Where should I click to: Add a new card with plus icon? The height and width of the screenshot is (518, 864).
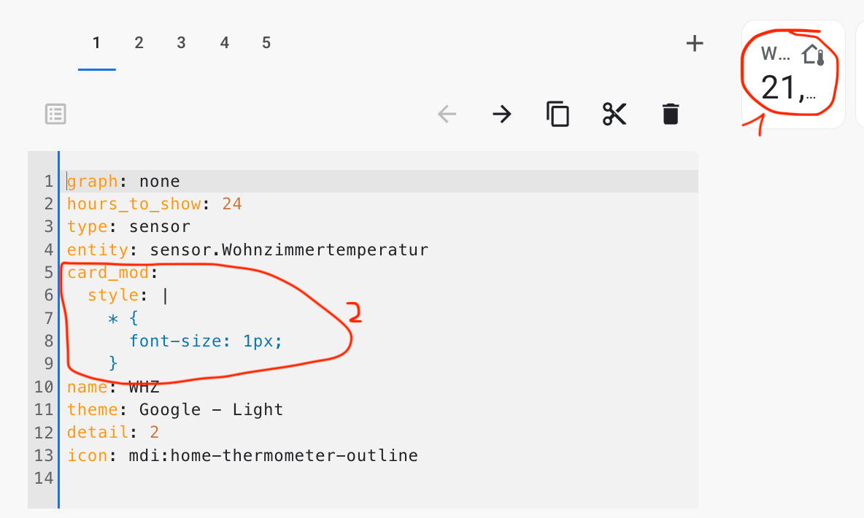coord(695,44)
